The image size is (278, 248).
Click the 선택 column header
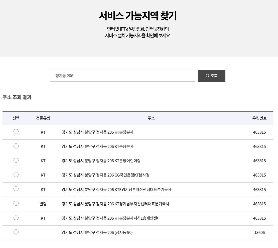(16, 118)
